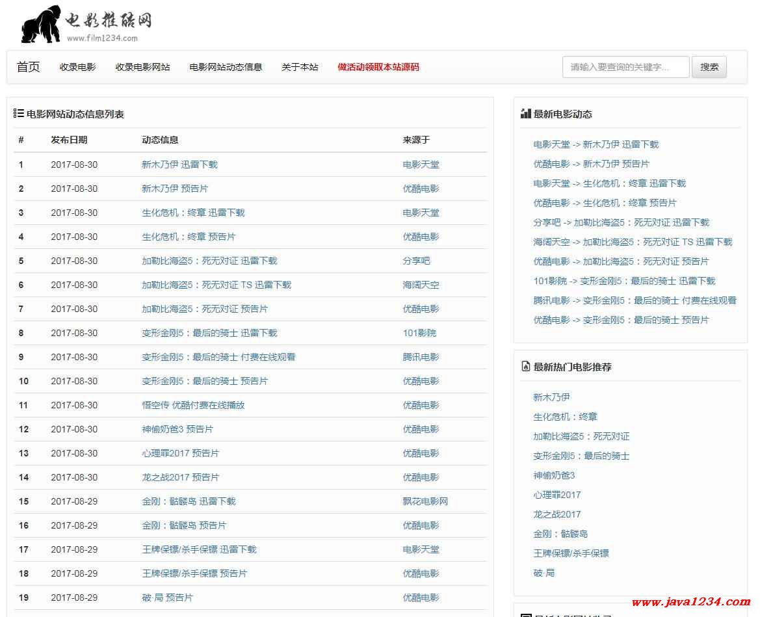Select 生化危机：终章 in hot movie recommendations
Screen dimensions: 760x617
565,417
